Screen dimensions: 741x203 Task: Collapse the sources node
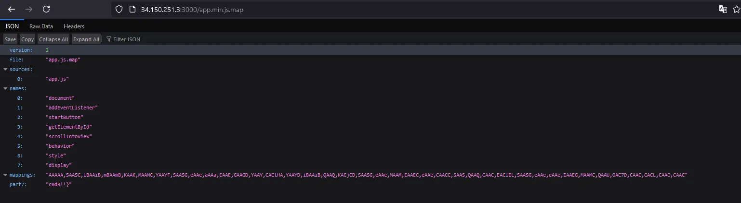(5, 69)
